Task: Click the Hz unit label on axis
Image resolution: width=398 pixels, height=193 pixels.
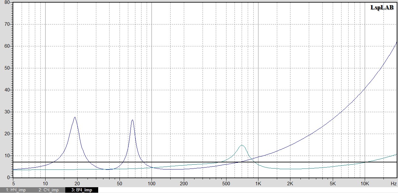Action: click(x=393, y=183)
